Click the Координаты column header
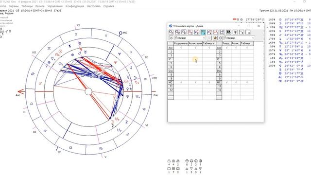Screen dimensions: 311x175 [181, 43]
